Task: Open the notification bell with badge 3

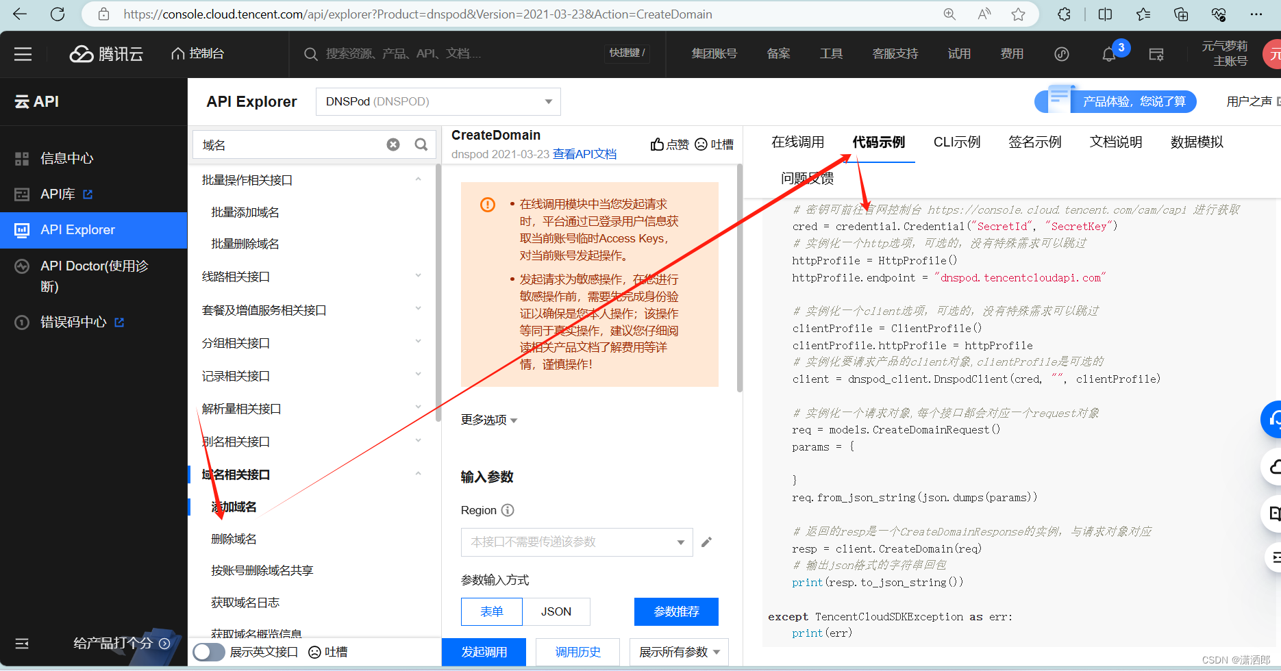Action: (x=1109, y=54)
